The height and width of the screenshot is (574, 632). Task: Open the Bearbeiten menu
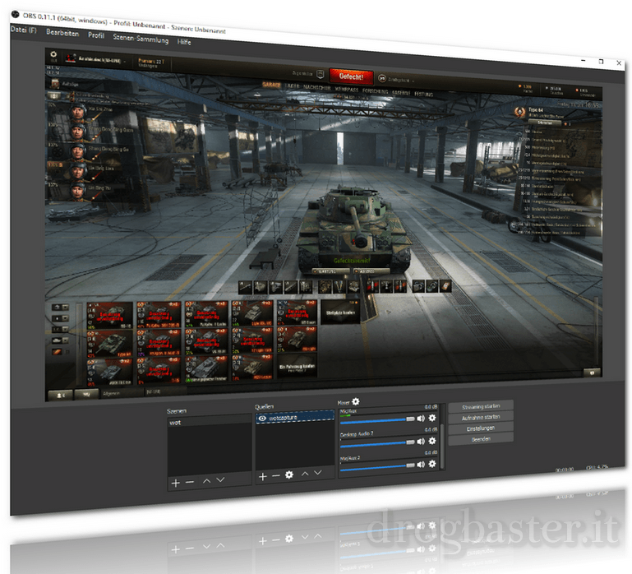62,33
